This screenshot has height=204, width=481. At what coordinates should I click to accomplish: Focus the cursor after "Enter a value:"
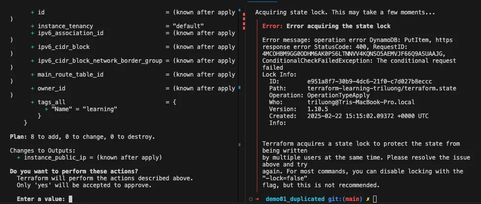[71, 199]
